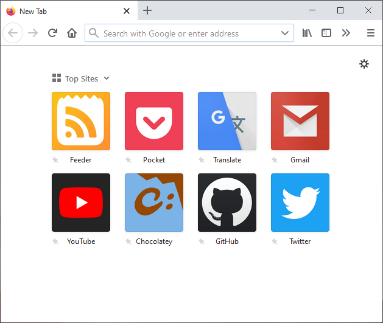The image size is (383, 323).
Task: Click the YouTube label text
Action: pyautogui.click(x=81, y=241)
